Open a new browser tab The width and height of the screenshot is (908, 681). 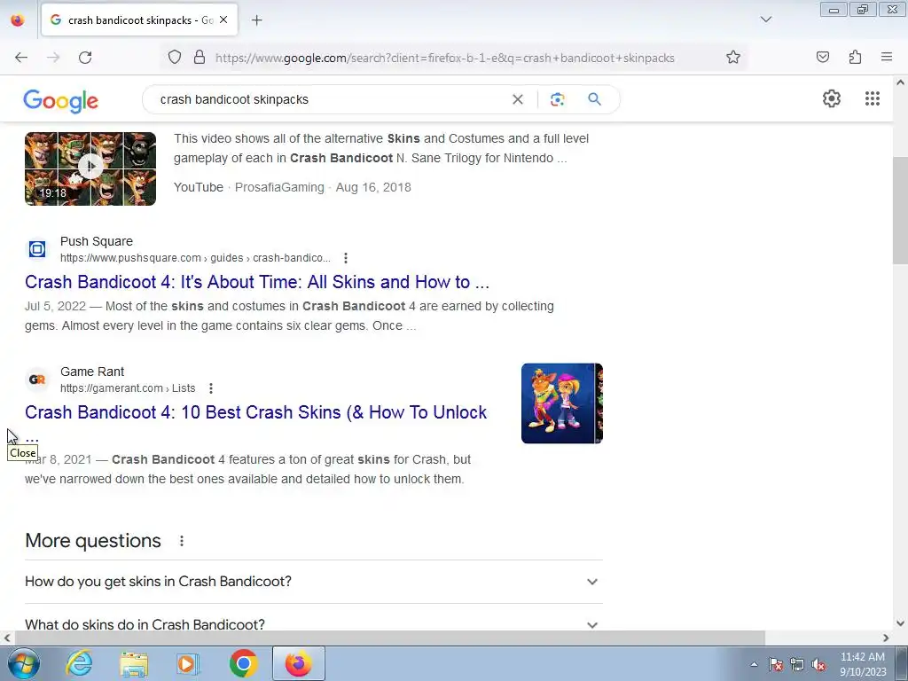pyautogui.click(x=256, y=20)
